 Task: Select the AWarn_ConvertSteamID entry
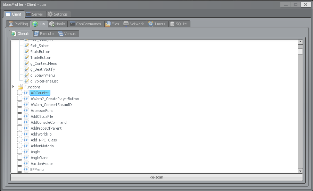(x=51, y=105)
